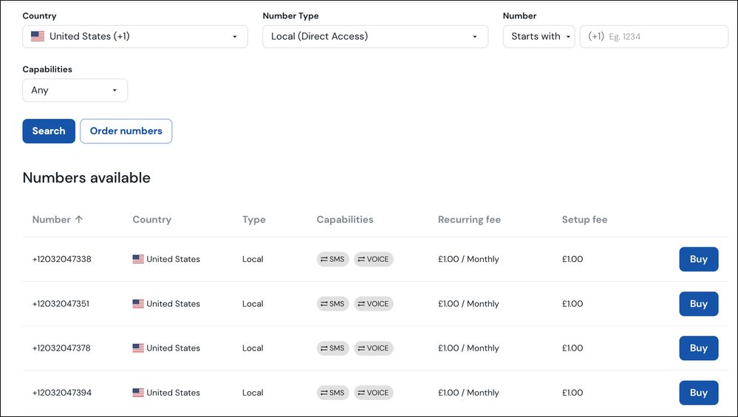Viewport: 738px width, 417px height.
Task: Select the number text +12032047338
Action: (61, 259)
